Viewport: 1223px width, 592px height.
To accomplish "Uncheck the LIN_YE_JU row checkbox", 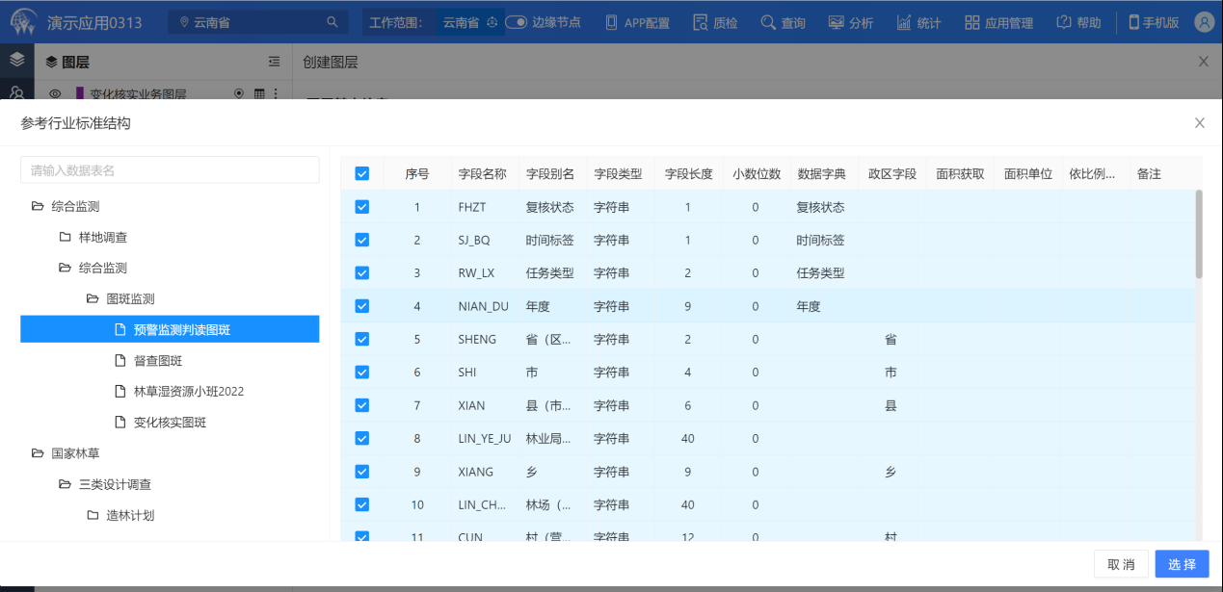I will (362, 438).
